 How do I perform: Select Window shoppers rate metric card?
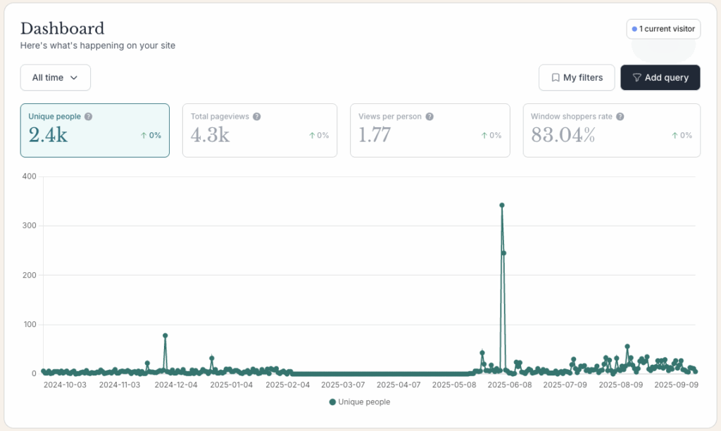(611, 130)
